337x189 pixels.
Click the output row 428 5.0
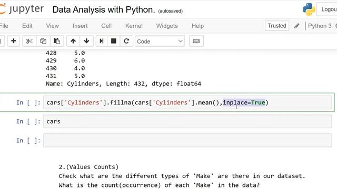[x=65, y=52]
